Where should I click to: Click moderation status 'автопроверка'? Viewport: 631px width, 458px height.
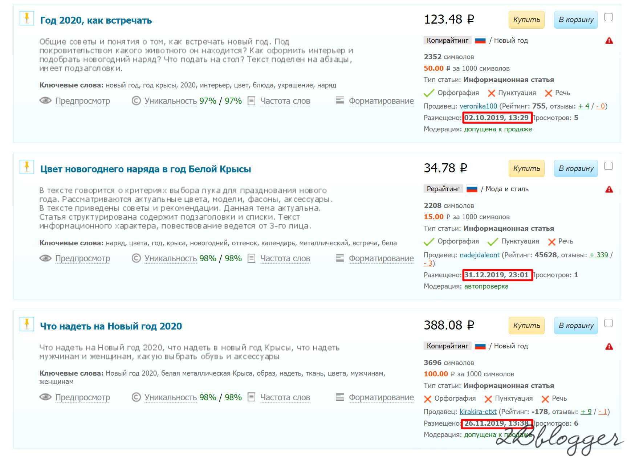click(486, 286)
